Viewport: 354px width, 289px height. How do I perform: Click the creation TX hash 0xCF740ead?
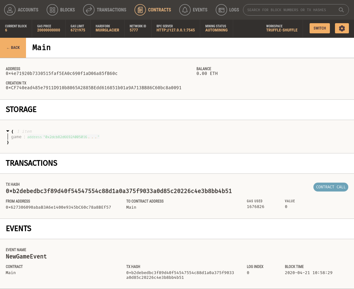(x=94, y=88)
